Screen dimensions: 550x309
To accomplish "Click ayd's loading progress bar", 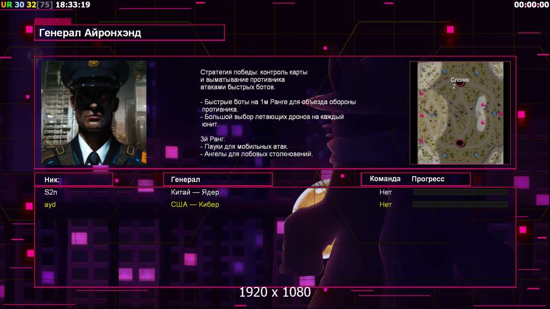I will click(x=460, y=204).
